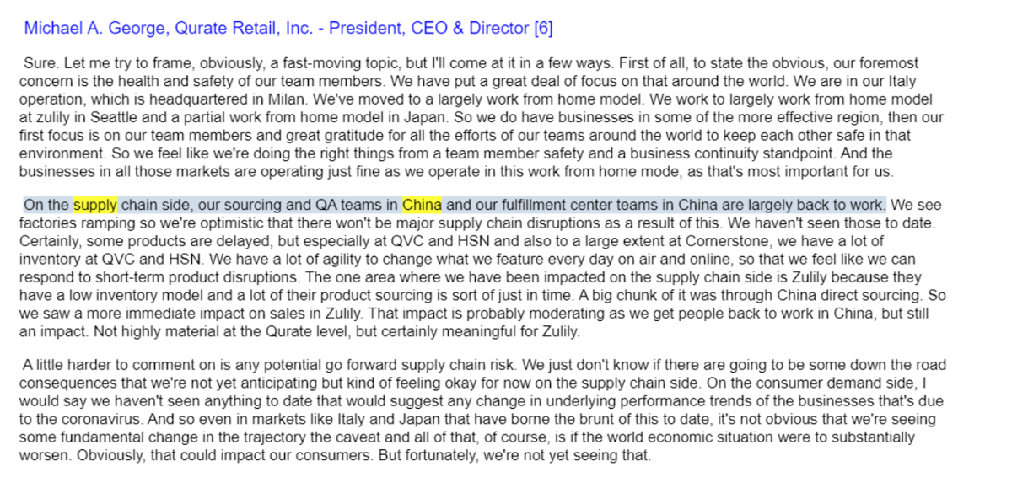Screen dimensions: 1012x488
Task: Click the yellow highlighted word 'China'
Action: pos(423,205)
